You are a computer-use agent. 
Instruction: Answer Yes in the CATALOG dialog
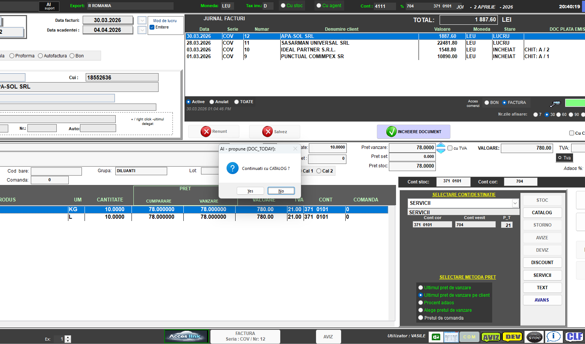tap(250, 191)
